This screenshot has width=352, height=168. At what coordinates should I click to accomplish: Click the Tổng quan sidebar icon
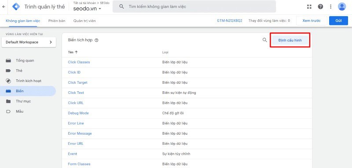point(8,61)
